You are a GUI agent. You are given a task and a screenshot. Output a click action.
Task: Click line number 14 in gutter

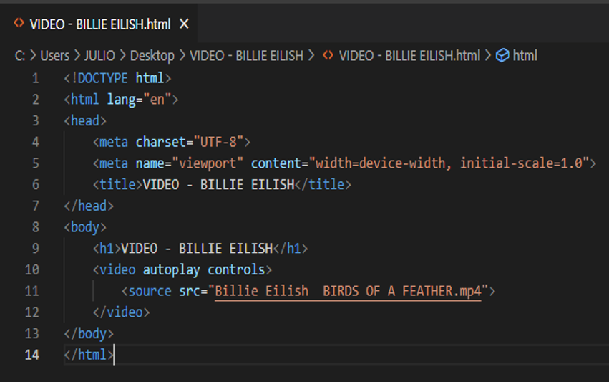31,355
